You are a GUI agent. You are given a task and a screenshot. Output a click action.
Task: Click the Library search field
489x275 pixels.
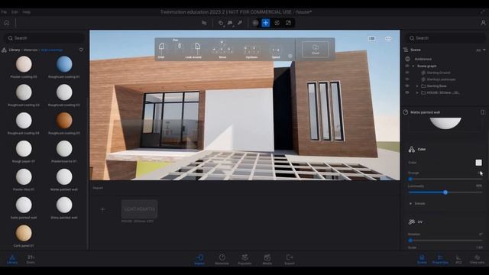pos(44,38)
